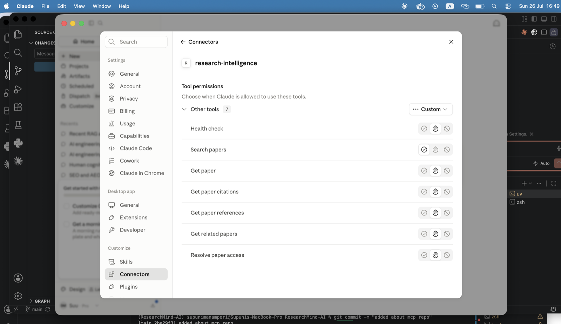
Task: Allow Get paper citations always
Action: click(424, 192)
